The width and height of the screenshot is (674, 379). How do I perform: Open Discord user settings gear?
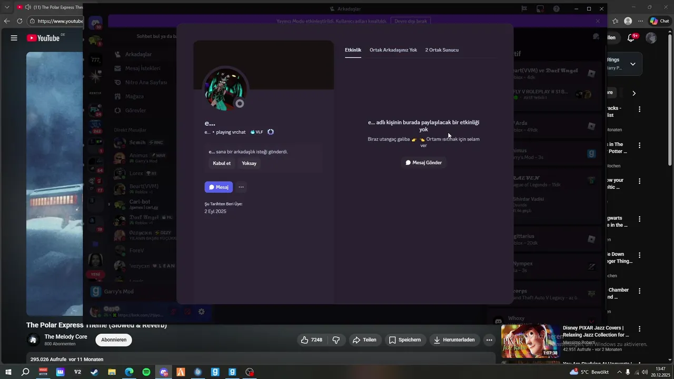201,312
